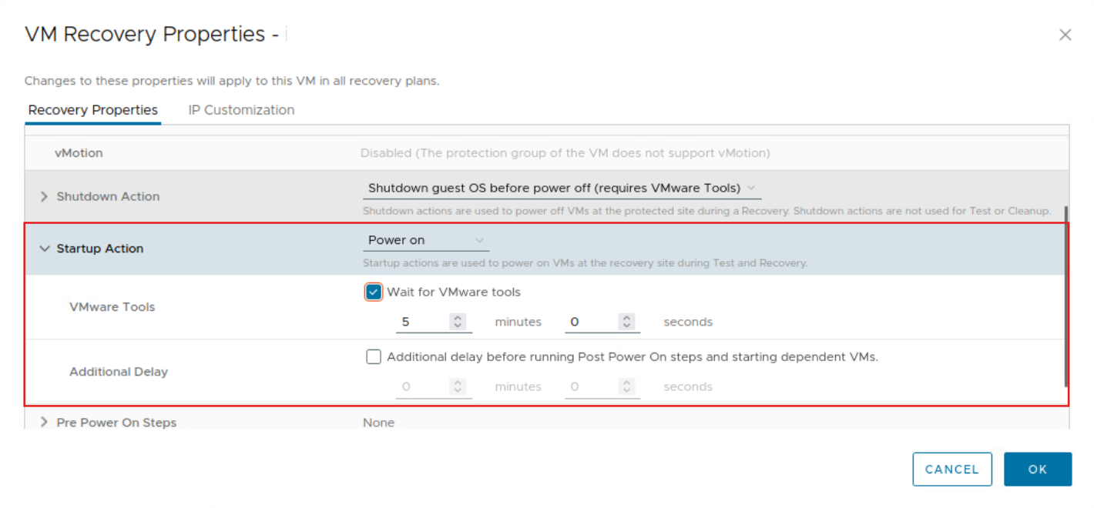Increase VMware Tools wait seconds with up arrow
This screenshot has width=1094, height=508.
[x=627, y=318]
